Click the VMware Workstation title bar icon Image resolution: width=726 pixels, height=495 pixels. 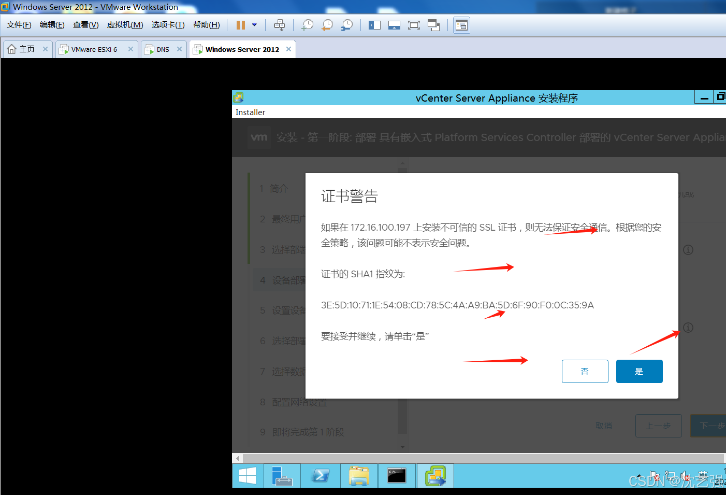point(5,7)
